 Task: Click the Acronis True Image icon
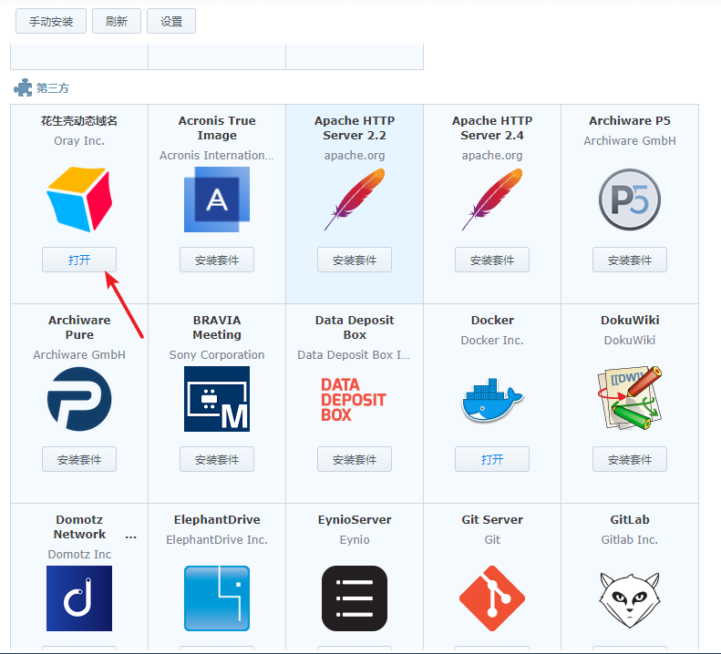coord(217,199)
